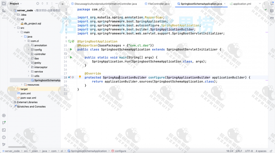Viewport: 275px width, 153px height.
Task: Open the Problems tool window
Action: tap(4, 137)
